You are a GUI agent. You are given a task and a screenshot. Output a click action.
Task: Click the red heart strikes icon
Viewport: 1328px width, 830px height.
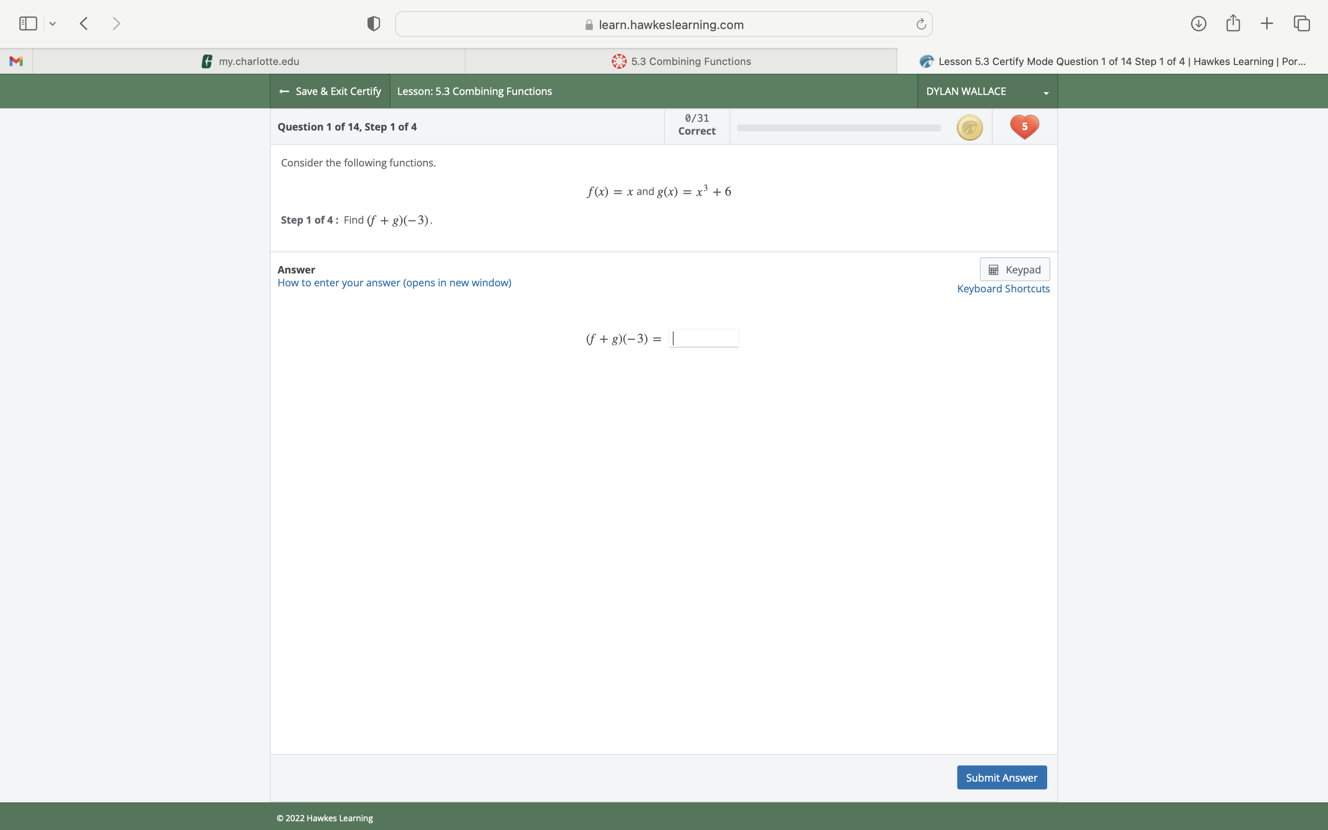point(1024,127)
